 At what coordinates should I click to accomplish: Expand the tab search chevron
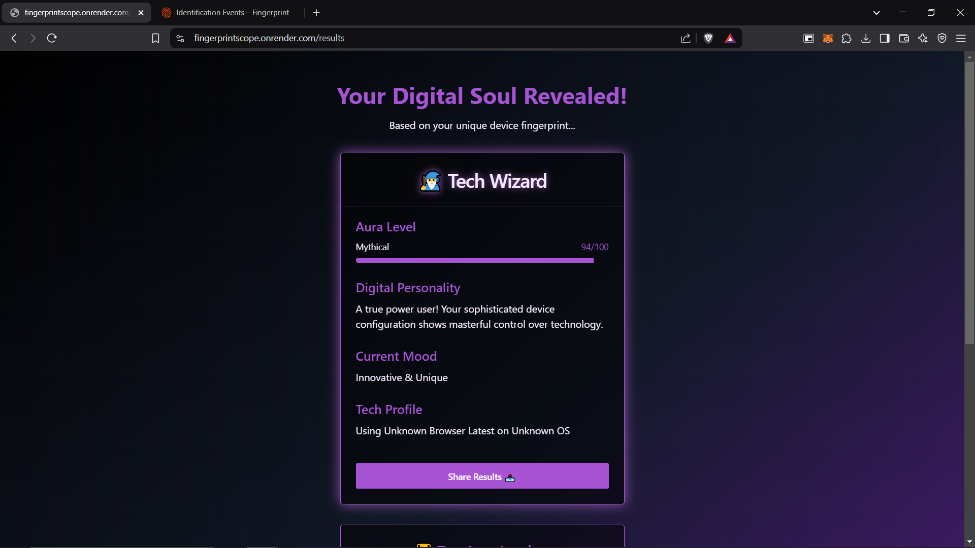tap(876, 13)
